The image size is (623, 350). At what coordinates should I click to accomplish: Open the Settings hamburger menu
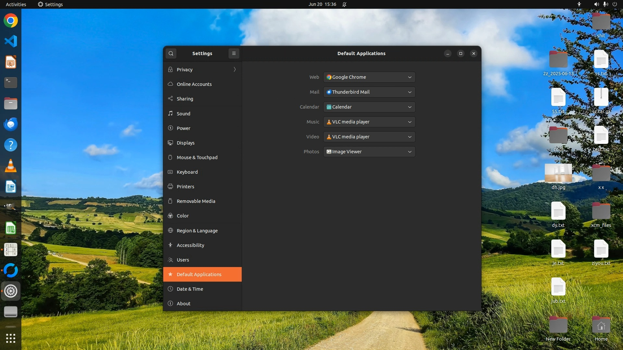[x=234, y=53]
